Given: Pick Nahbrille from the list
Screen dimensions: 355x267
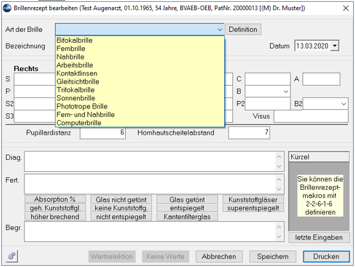Looking at the screenshot, I should [x=140, y=57].
